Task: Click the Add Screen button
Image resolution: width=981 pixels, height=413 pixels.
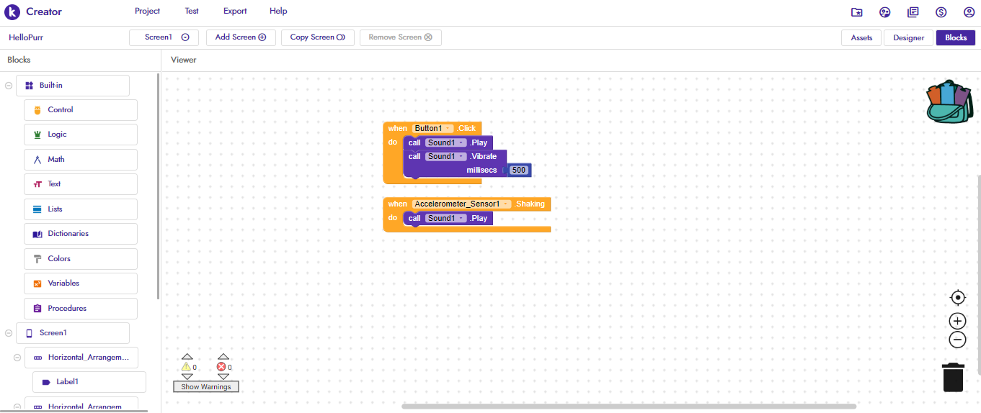Action: click(x=240, y=37)
